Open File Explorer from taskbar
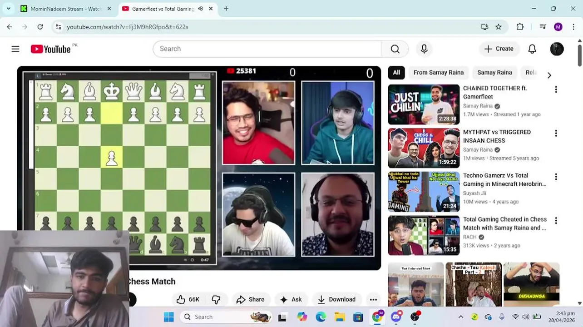 pyautogui.click(x=339, y=317)
